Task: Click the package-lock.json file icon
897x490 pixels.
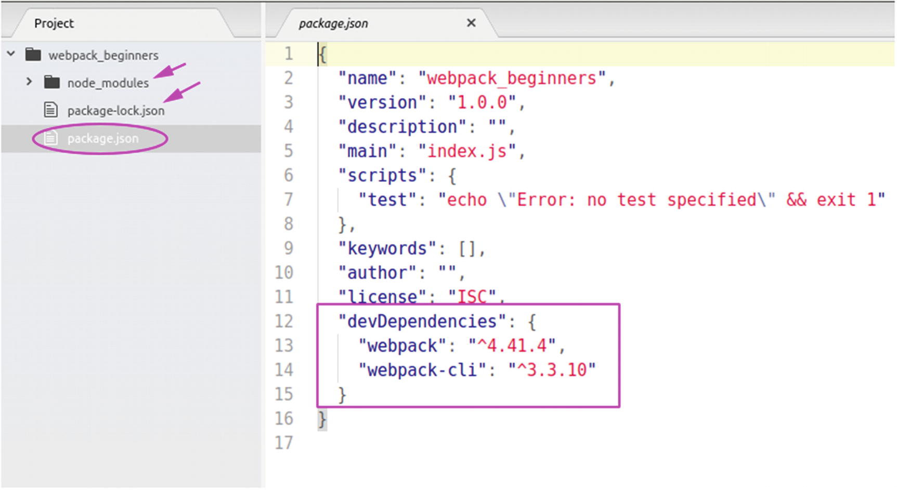Action: coord(50,110)
